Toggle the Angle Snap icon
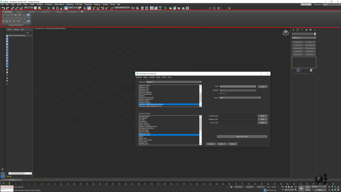Viewport: 341px width, 192px height. 98,8
